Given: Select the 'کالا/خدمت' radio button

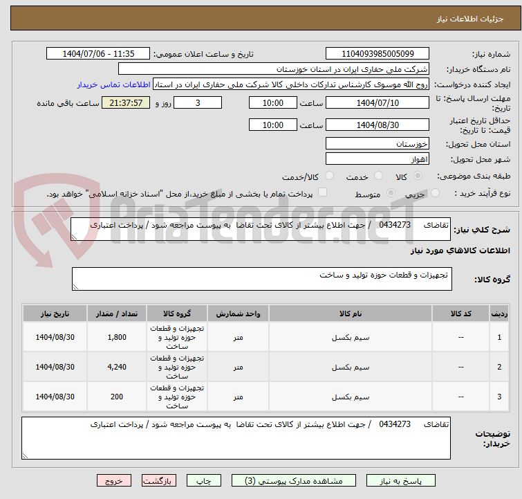Looking at the screenshot, I should pos(329,176).
